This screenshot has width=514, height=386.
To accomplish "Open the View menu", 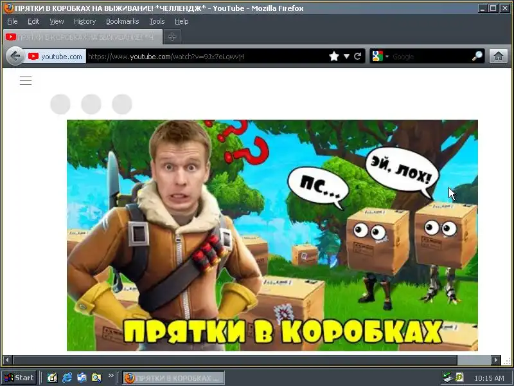I will (57, 21).
